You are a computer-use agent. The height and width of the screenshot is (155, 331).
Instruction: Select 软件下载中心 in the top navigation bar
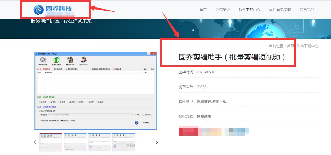click(249, 10)
